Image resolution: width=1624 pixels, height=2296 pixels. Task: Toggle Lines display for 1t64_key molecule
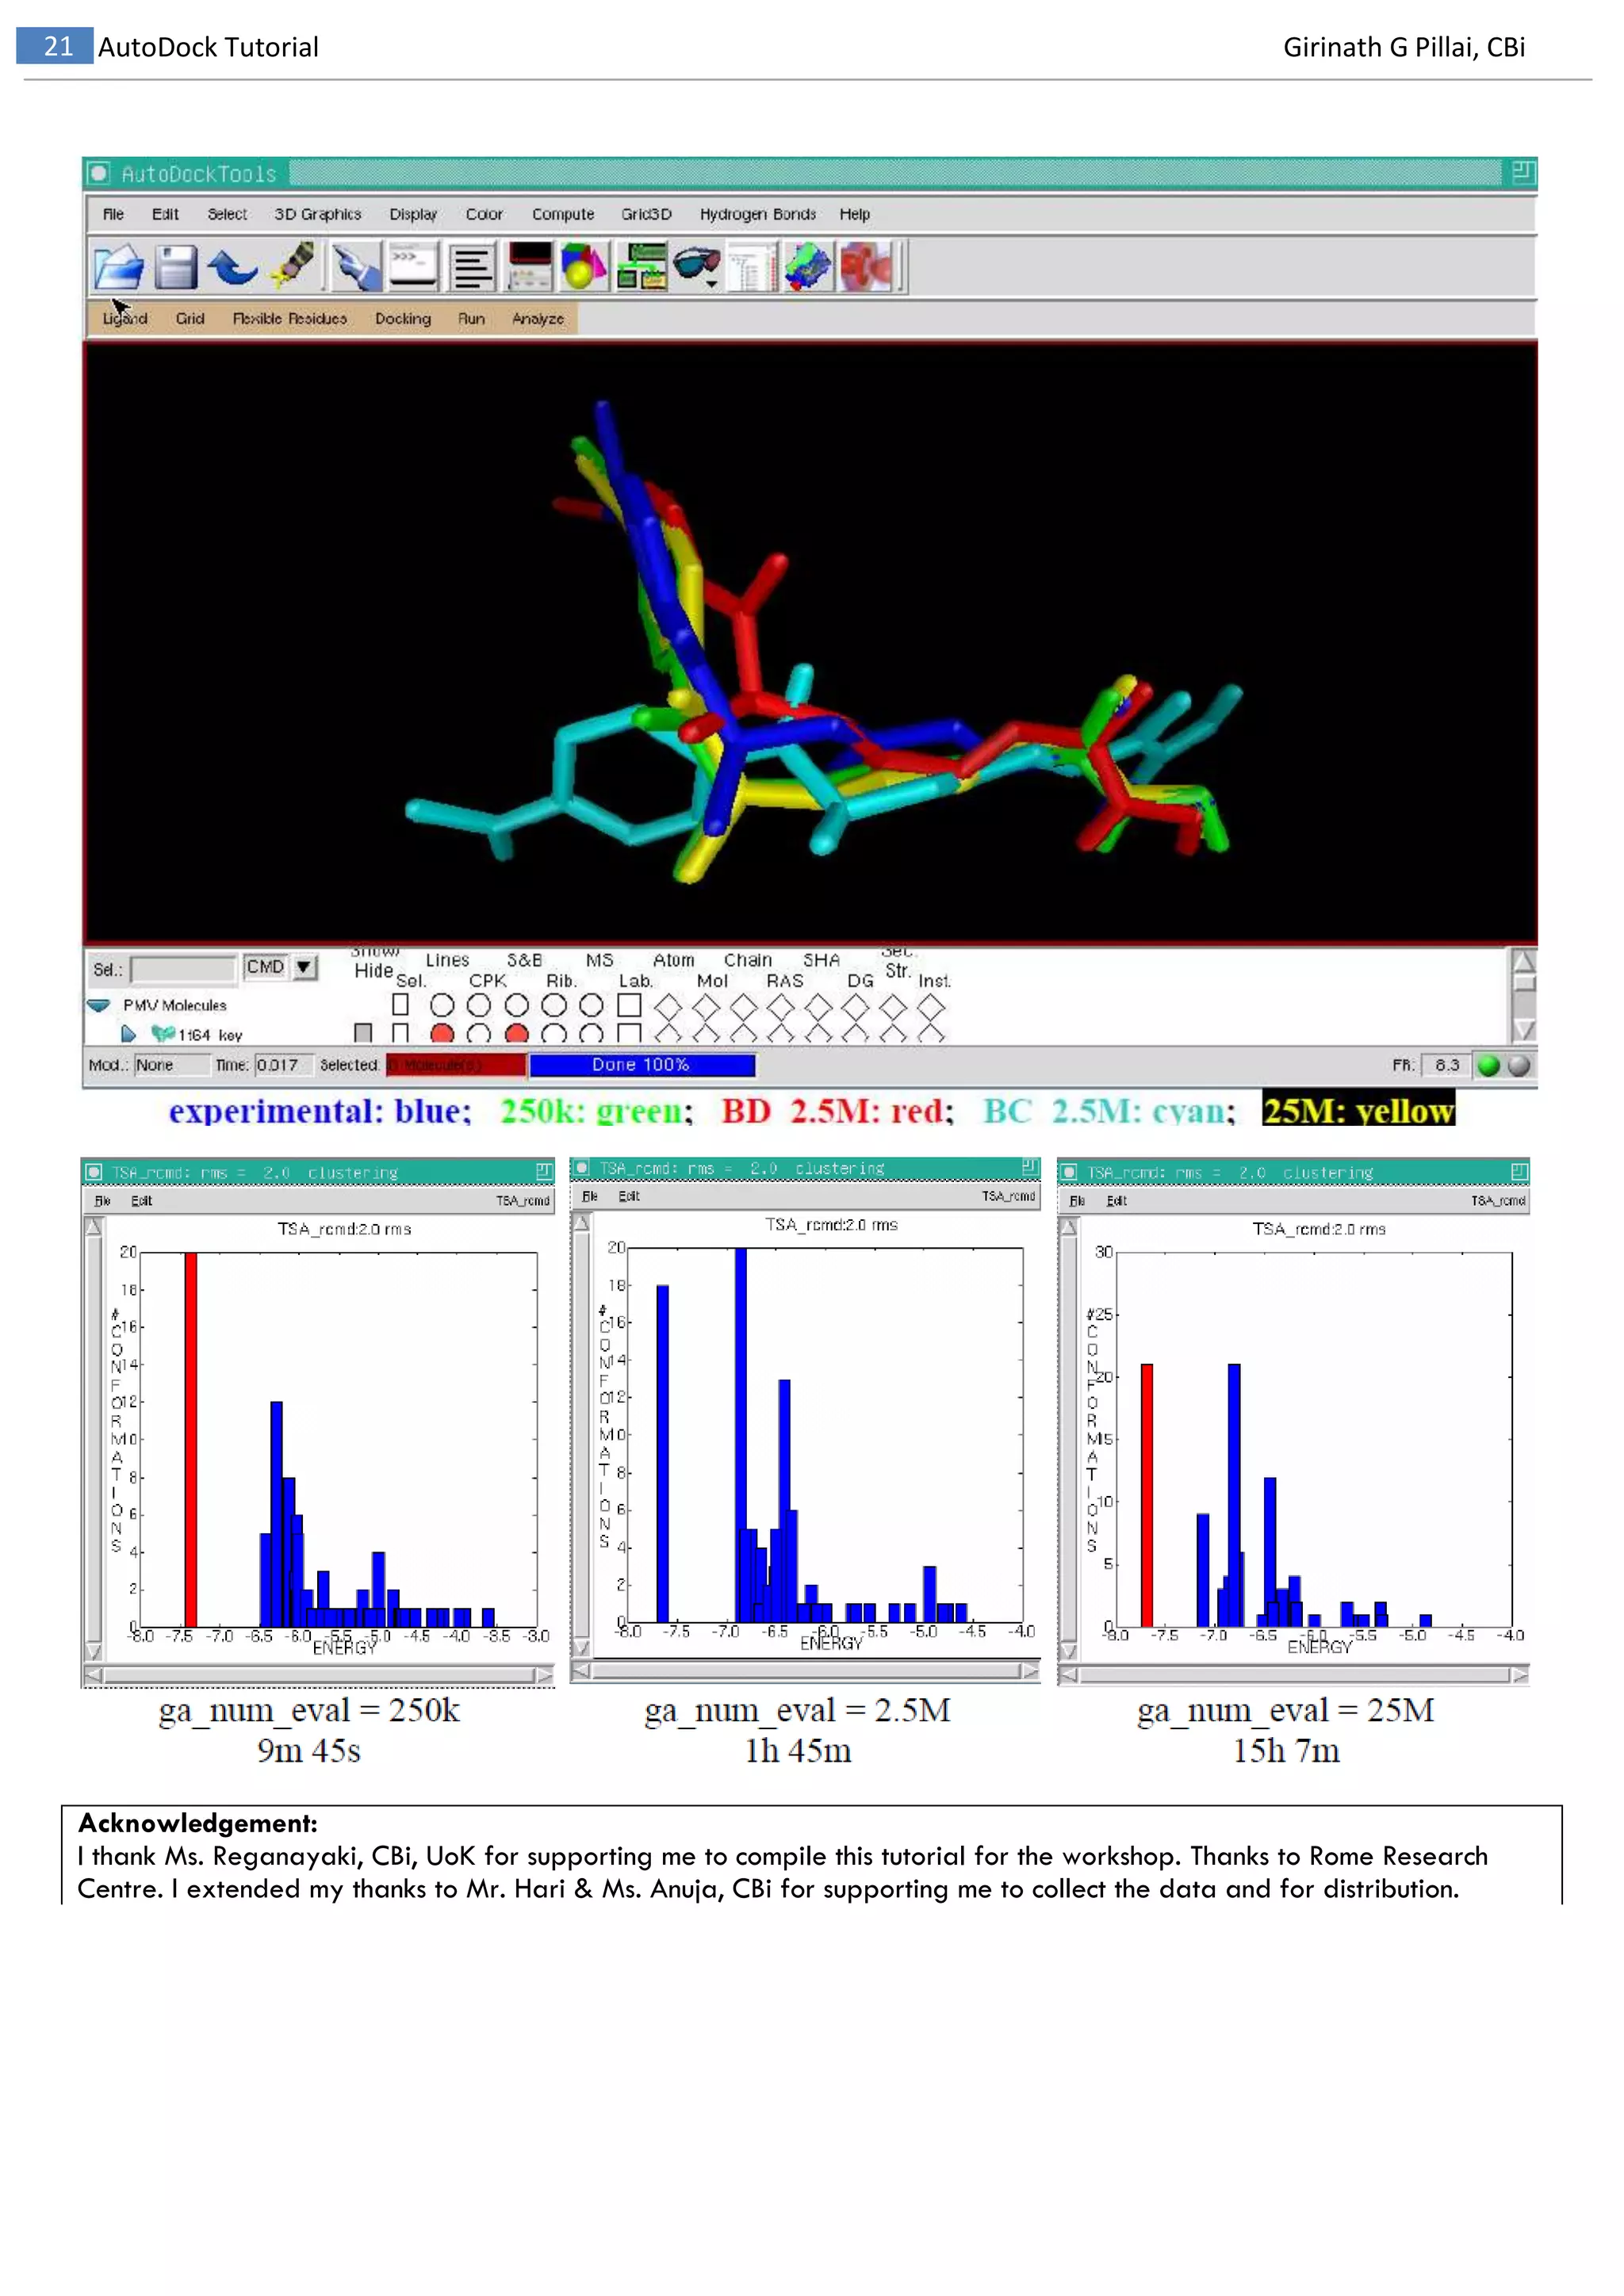pyautogui.click(x=442, y=1034)
